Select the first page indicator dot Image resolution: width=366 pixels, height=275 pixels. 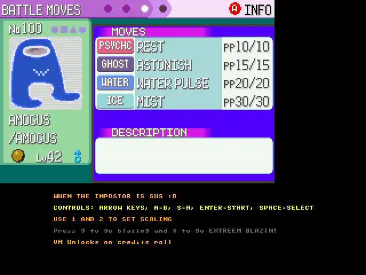[x=108, y=9]
